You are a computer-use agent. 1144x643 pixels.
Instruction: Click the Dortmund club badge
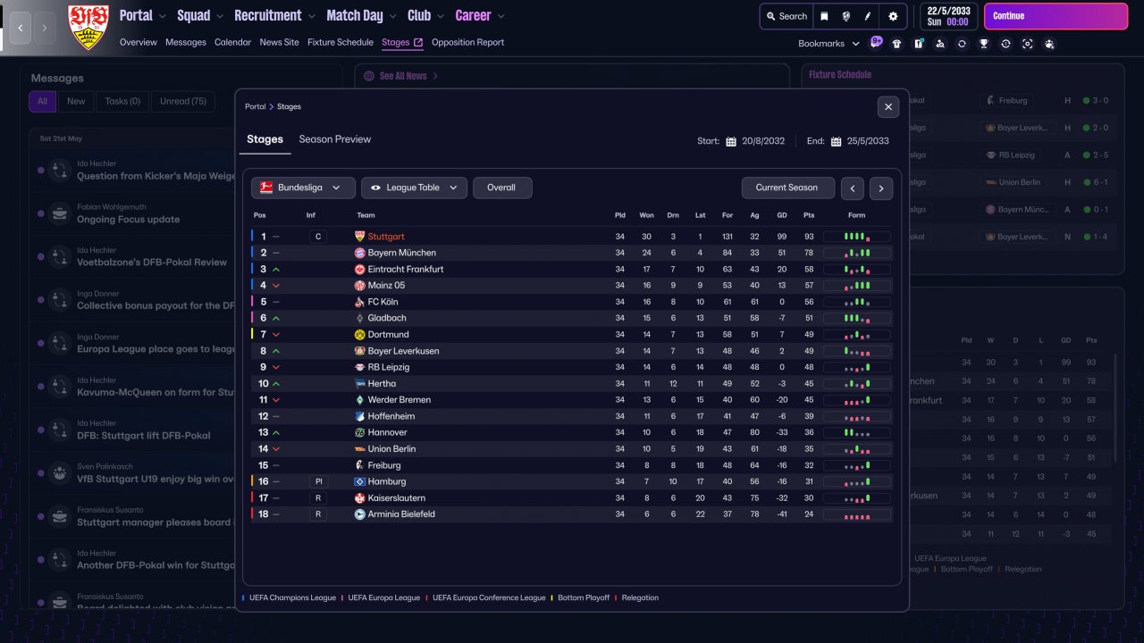(359, 334)
